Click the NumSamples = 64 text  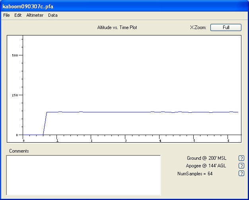tap(195, 174)
